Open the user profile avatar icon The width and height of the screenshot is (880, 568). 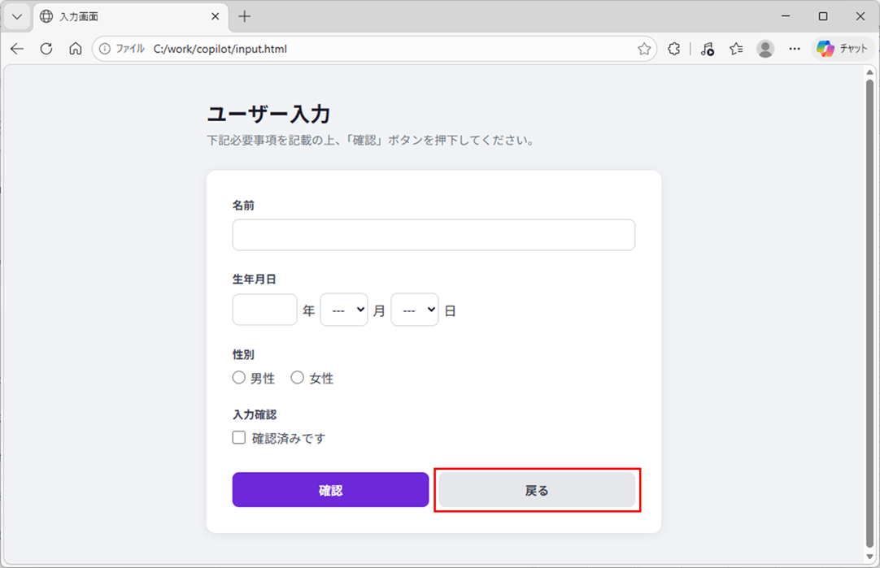coord(765,49)
